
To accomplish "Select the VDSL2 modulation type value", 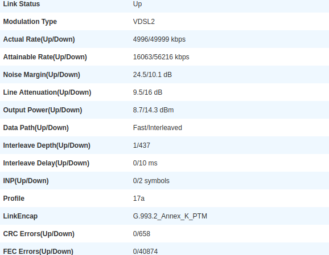I will click(144, 22).
